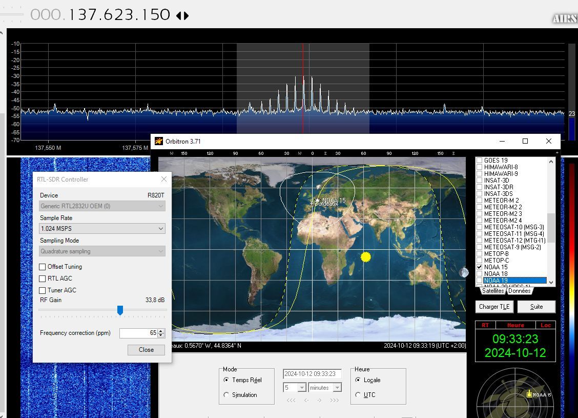
Task: Click the satellite list scroll down arrow
Action: click(551, 282)
